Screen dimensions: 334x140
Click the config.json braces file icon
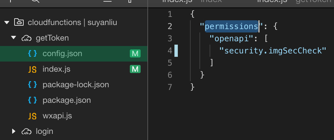point(32,54)
